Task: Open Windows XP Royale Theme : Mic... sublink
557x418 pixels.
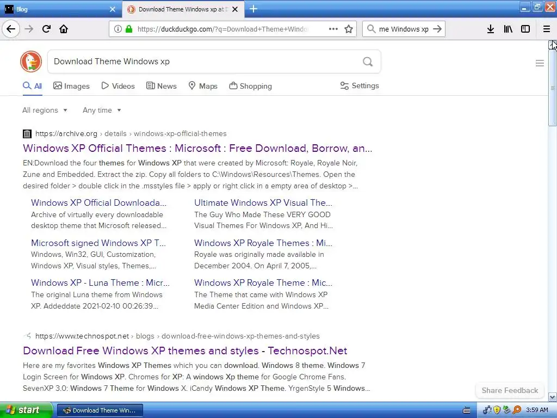Action: coord(263,282)
